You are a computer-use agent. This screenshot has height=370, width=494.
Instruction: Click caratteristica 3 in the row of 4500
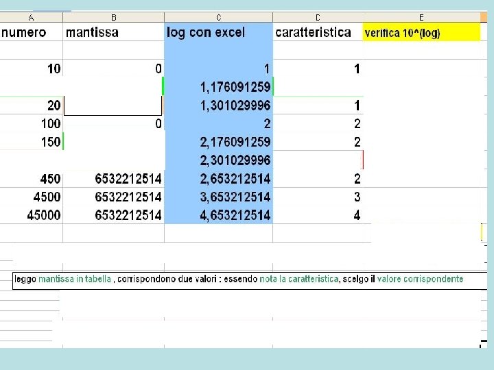[x=318, y=197]
